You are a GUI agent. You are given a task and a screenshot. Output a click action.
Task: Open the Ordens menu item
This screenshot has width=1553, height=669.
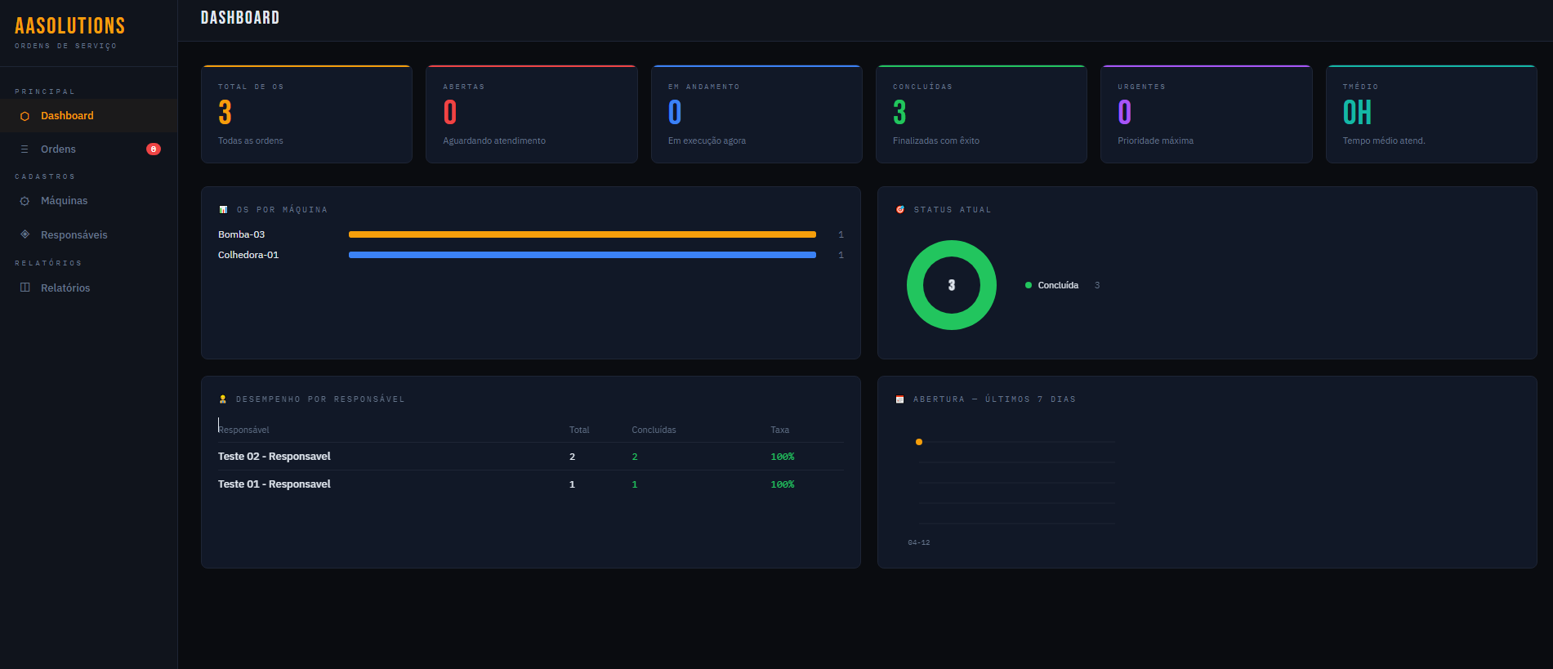coord(88,149)
